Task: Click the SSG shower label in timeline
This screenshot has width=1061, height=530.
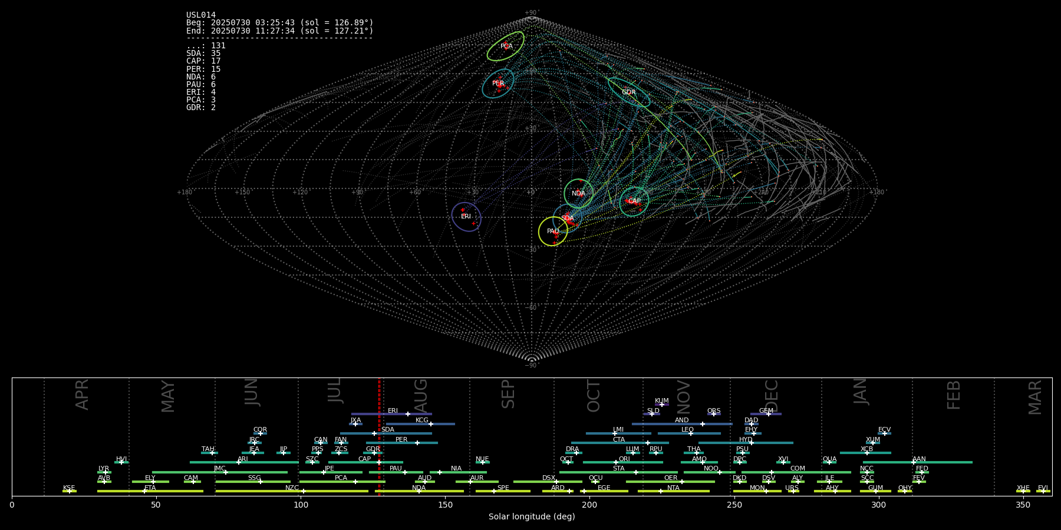Action: (254, 478)
